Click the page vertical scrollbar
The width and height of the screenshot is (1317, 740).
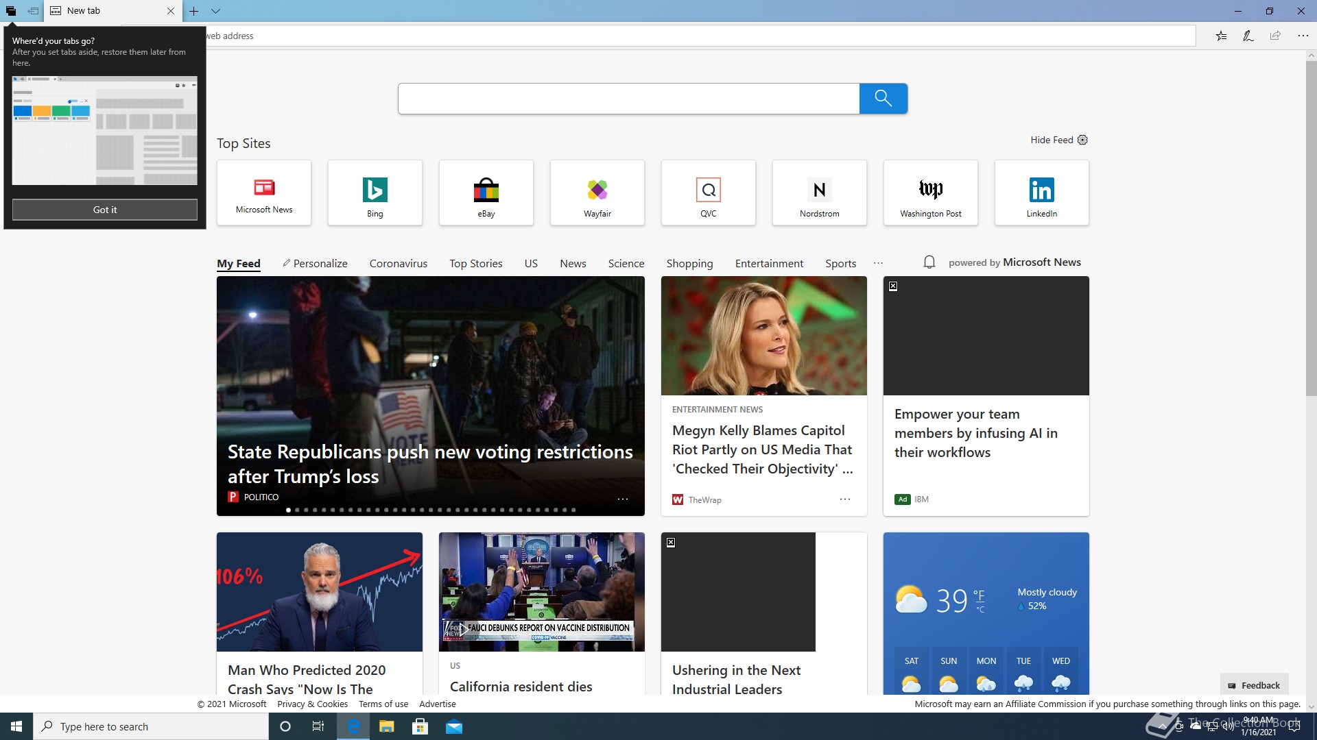pos(1311,228)
